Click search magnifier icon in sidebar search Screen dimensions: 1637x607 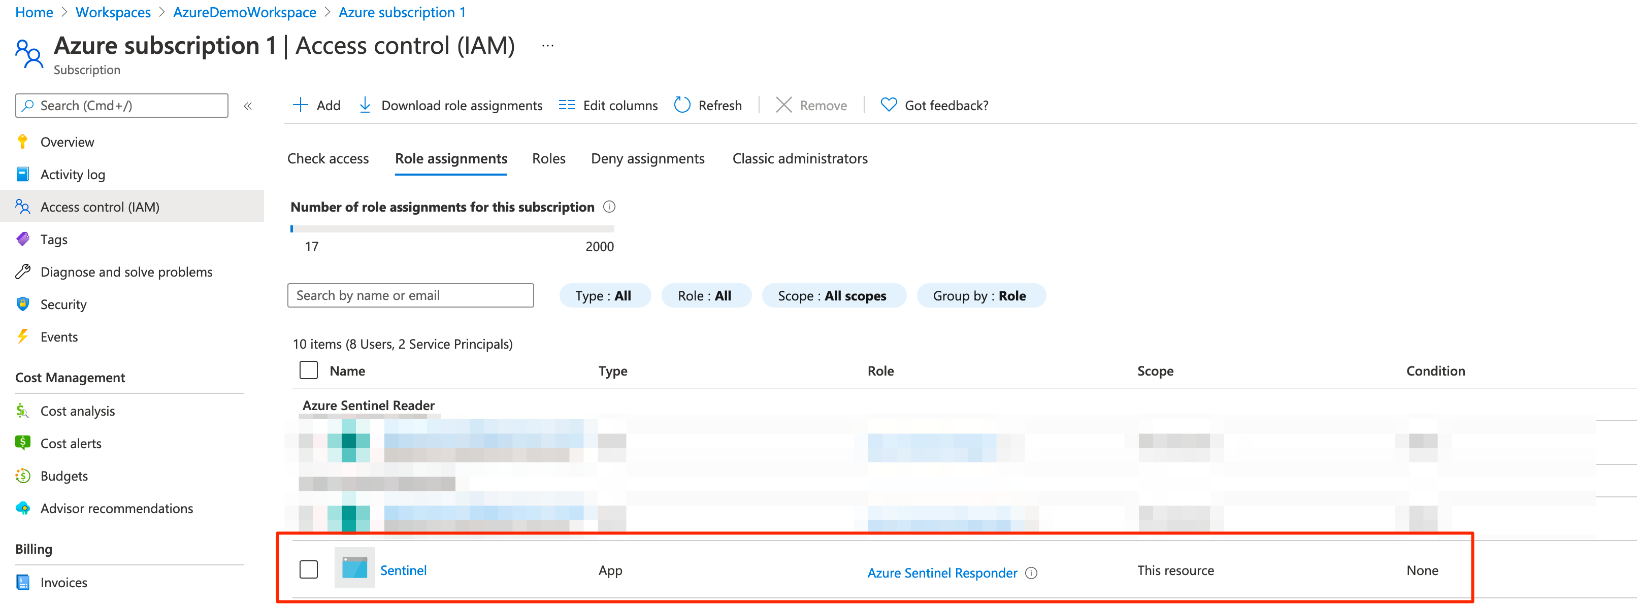pos(27,106)
